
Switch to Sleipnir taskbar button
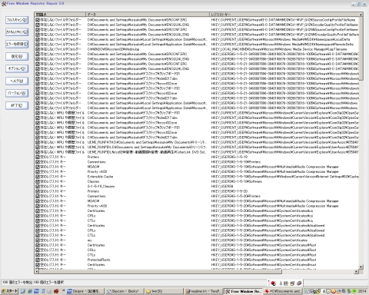(x=85, y=291)
